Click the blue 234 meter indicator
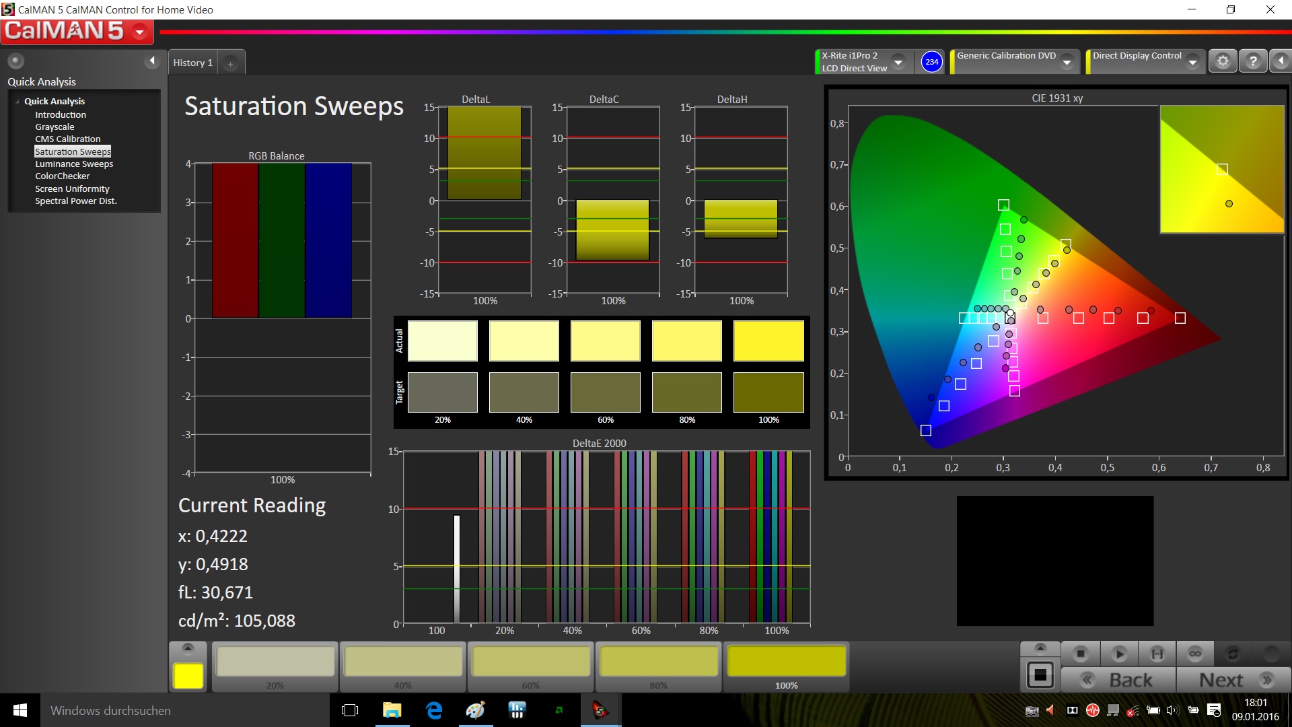This screenshot has height=727, width=1292. (931, 62)
